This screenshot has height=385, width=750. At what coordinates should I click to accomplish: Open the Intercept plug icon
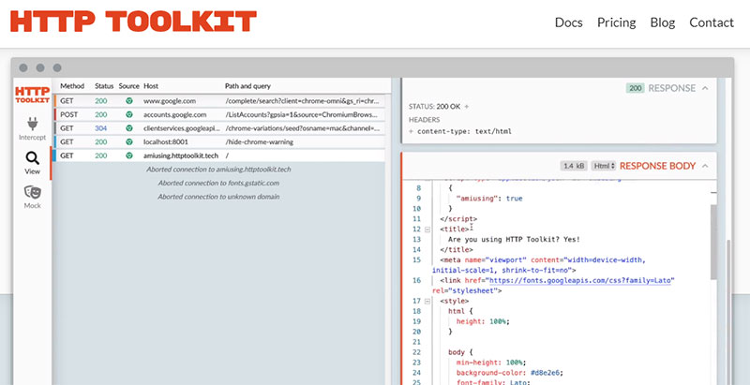click(33, 124)
